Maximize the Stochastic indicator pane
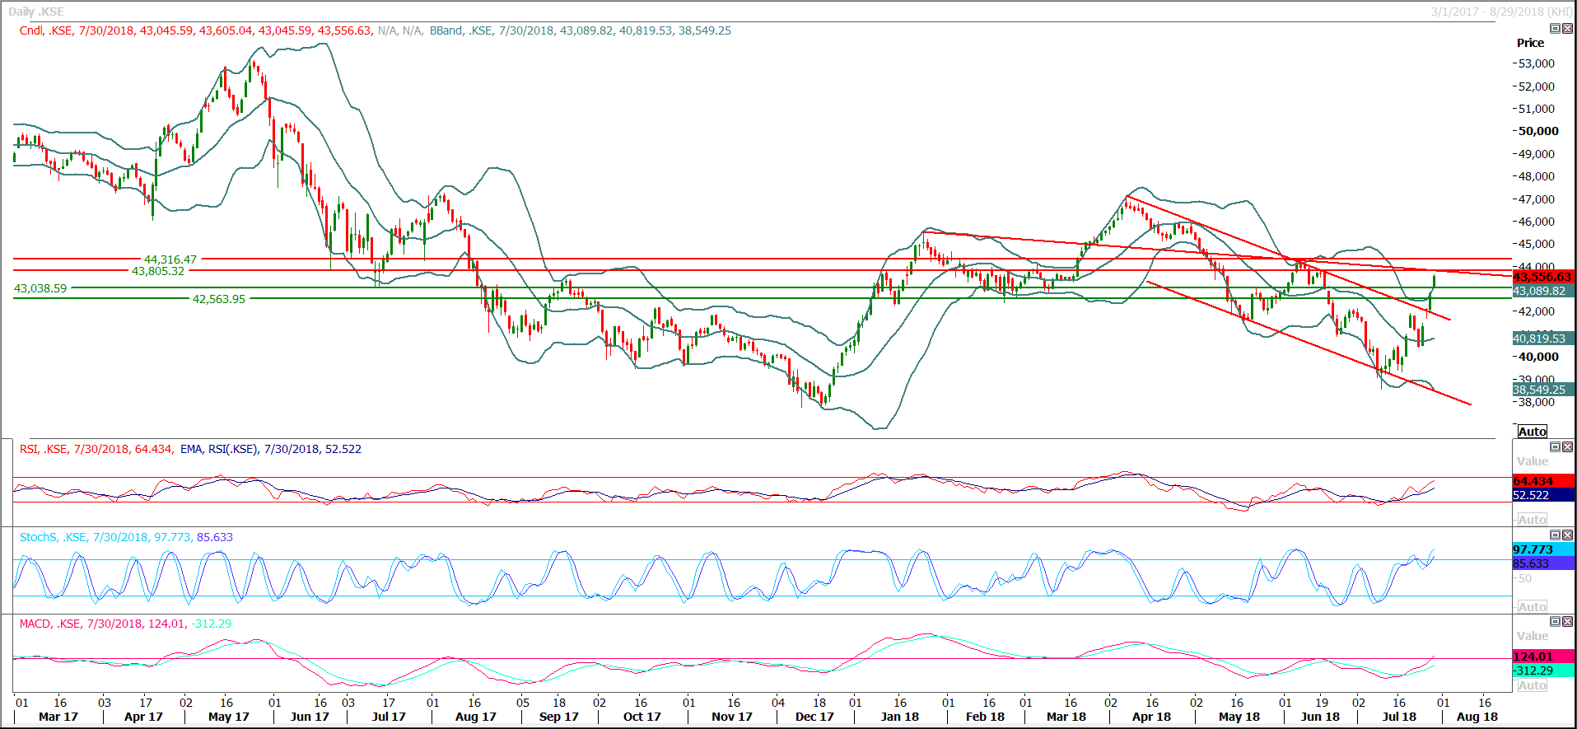Image resolution: width=1577 pixels, height=729 pixels. [1555, 535]
